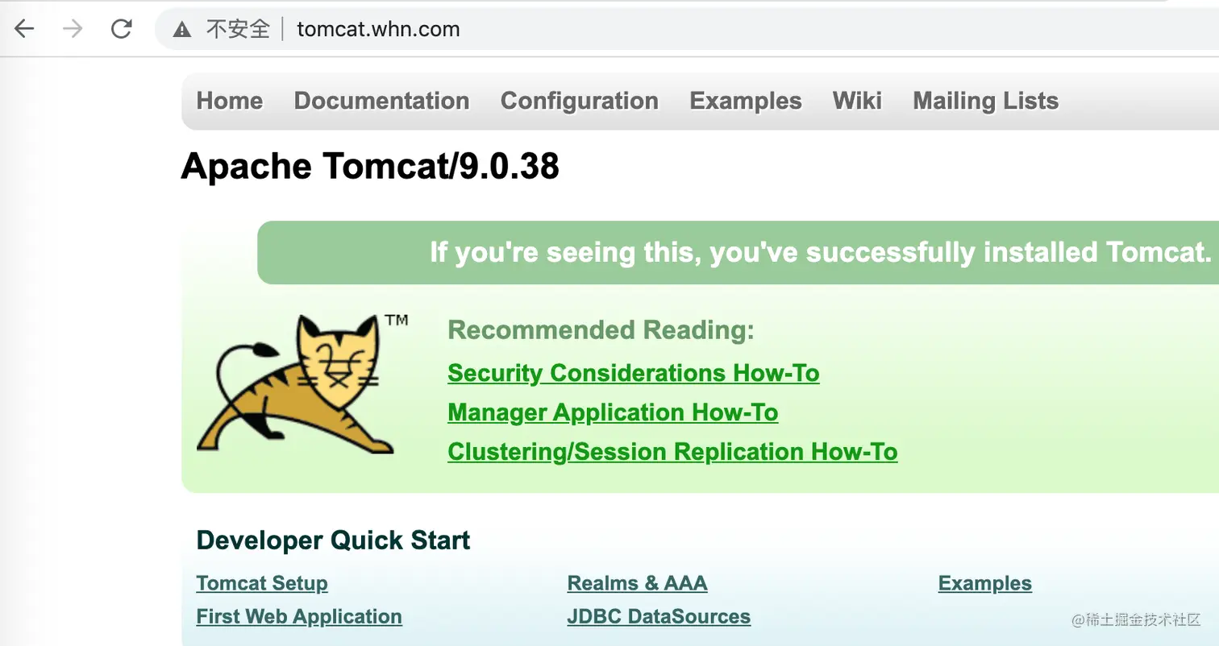Focus the address bar showing tomcat.whn.com
Viewport: 1219px width, 646px height.
coord(685,30)
